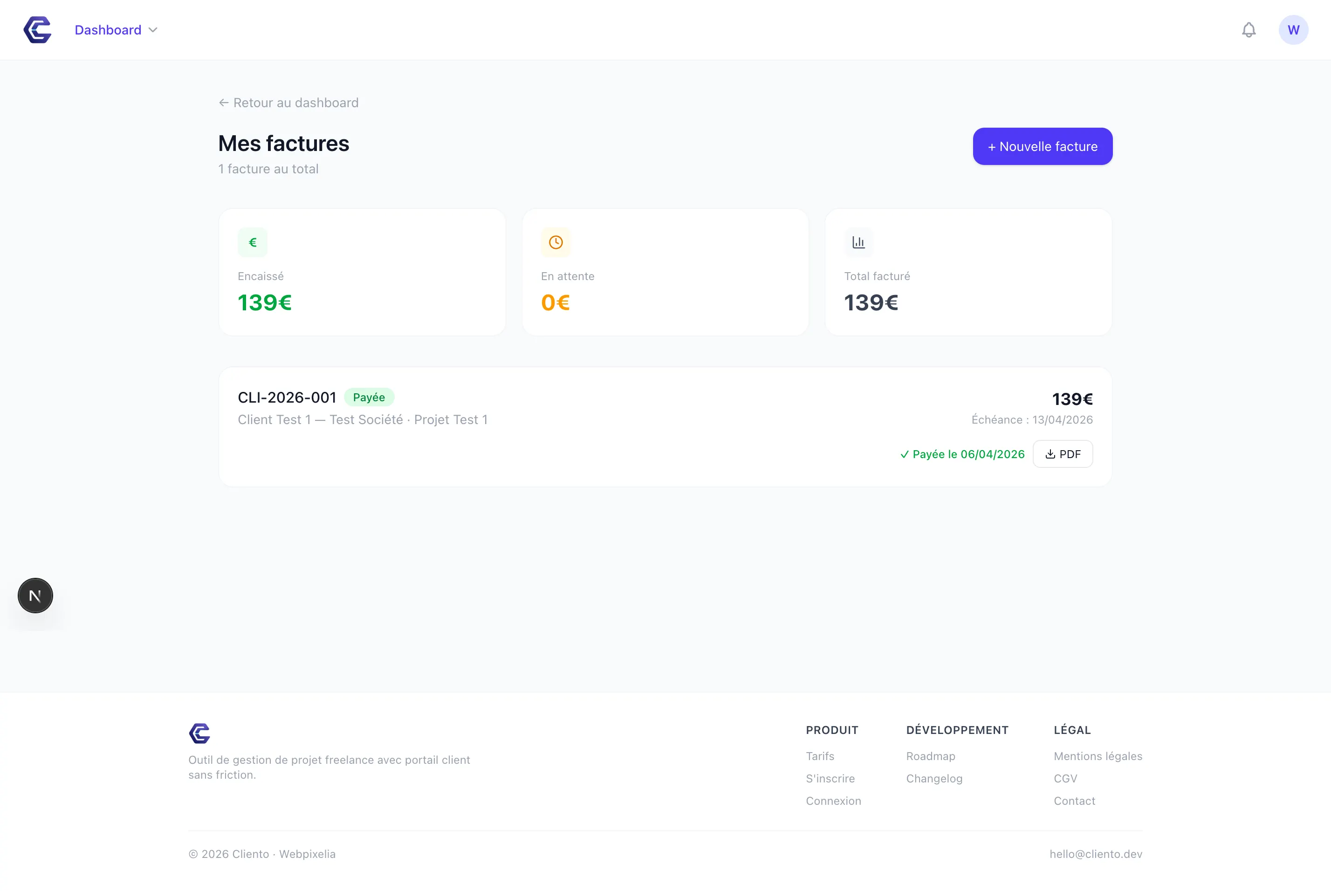1331x891 pixels.
Task: Click the back arrow before Retour au dashboard
Action: click(x=223, y=102)
